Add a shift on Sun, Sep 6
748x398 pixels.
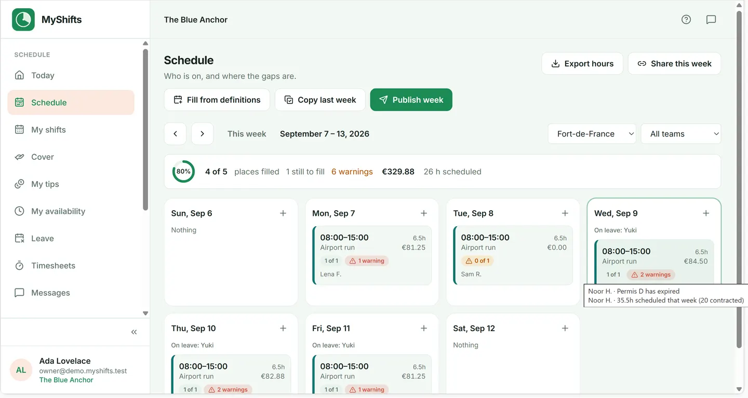[x=283, y=213]
